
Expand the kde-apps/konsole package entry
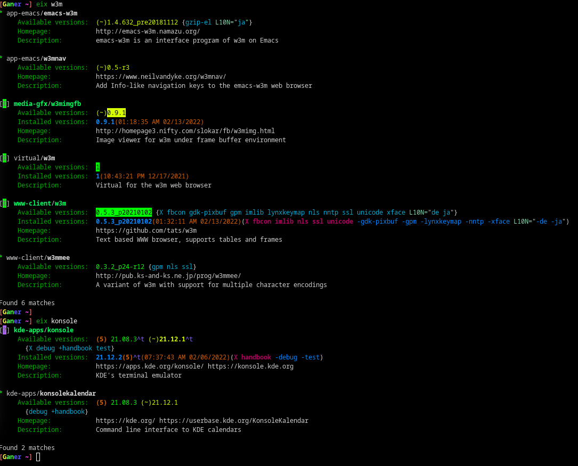43,330
